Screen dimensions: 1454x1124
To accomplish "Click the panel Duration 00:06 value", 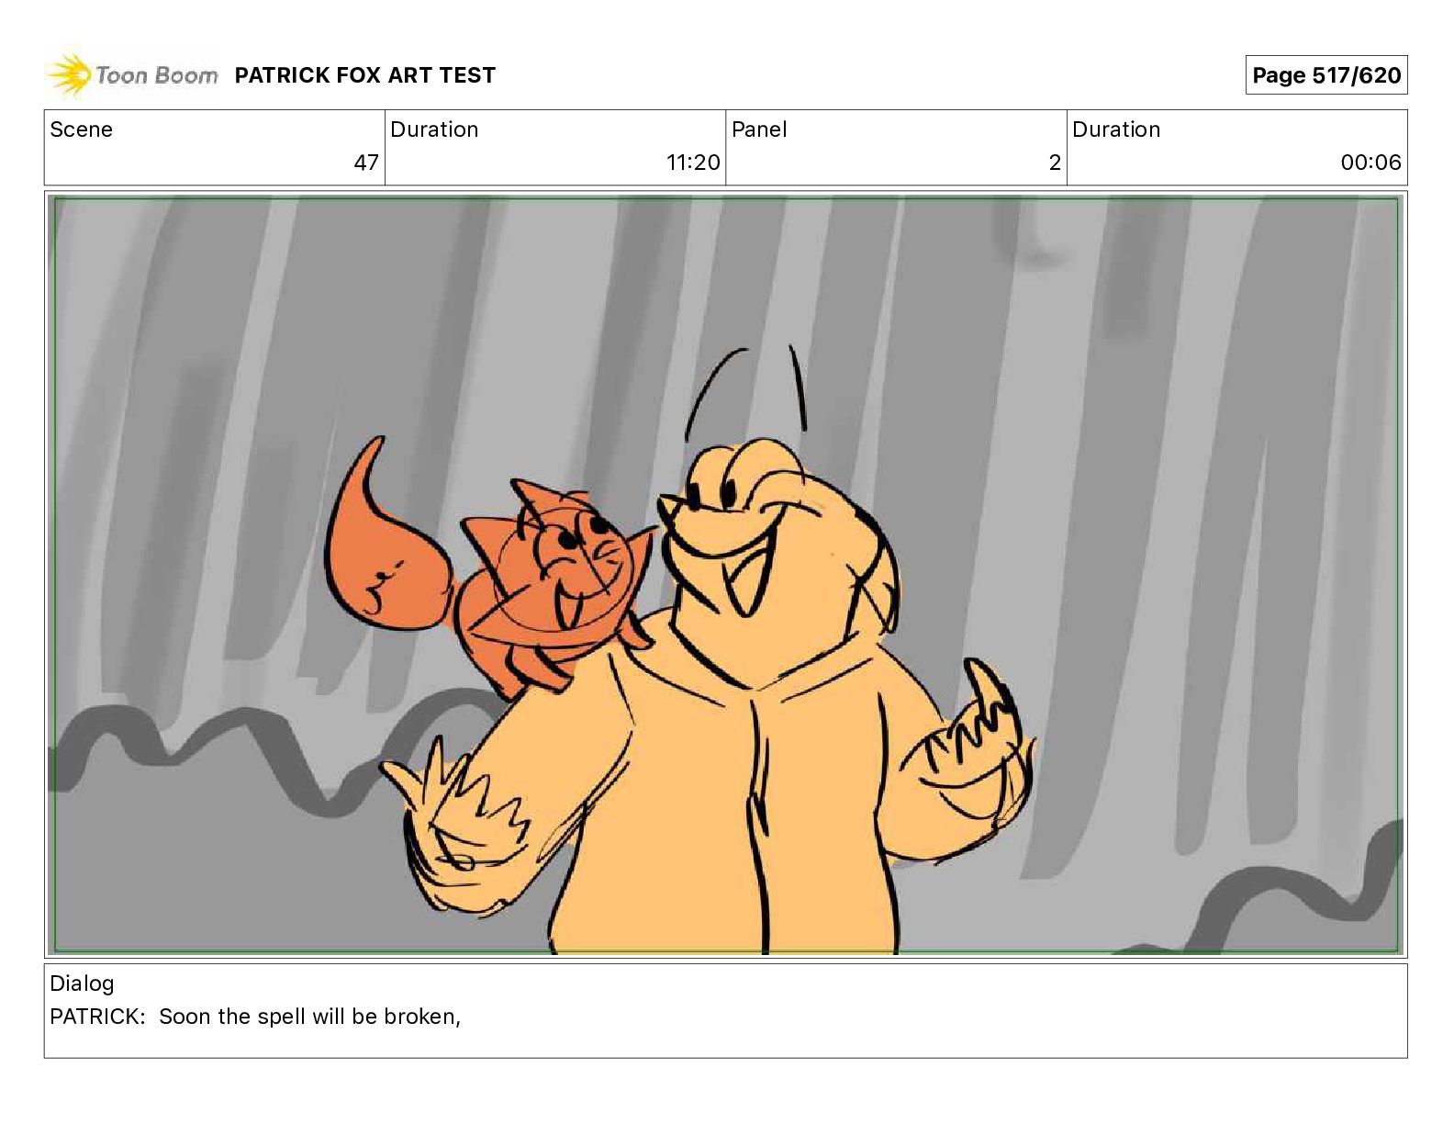I will (x=1370, y=163).
